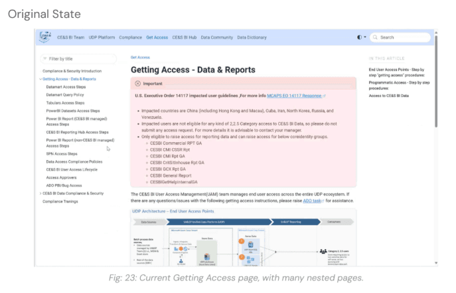456x293 pixels.
Task: Open MCAPS EO 14117 Response link
Action: tap(296, 96)
